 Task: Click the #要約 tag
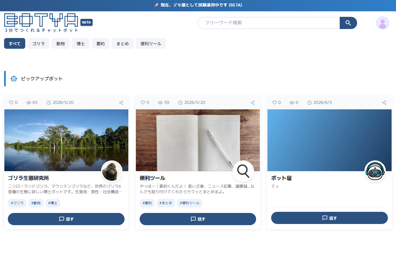click(147, 203)
